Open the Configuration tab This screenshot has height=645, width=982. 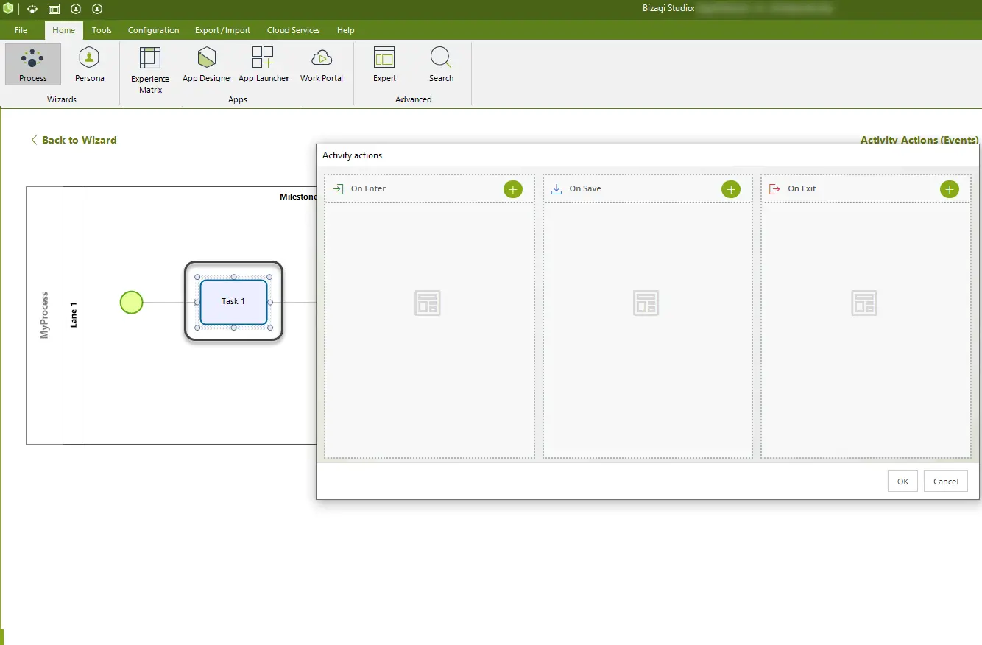coord(153,30)
